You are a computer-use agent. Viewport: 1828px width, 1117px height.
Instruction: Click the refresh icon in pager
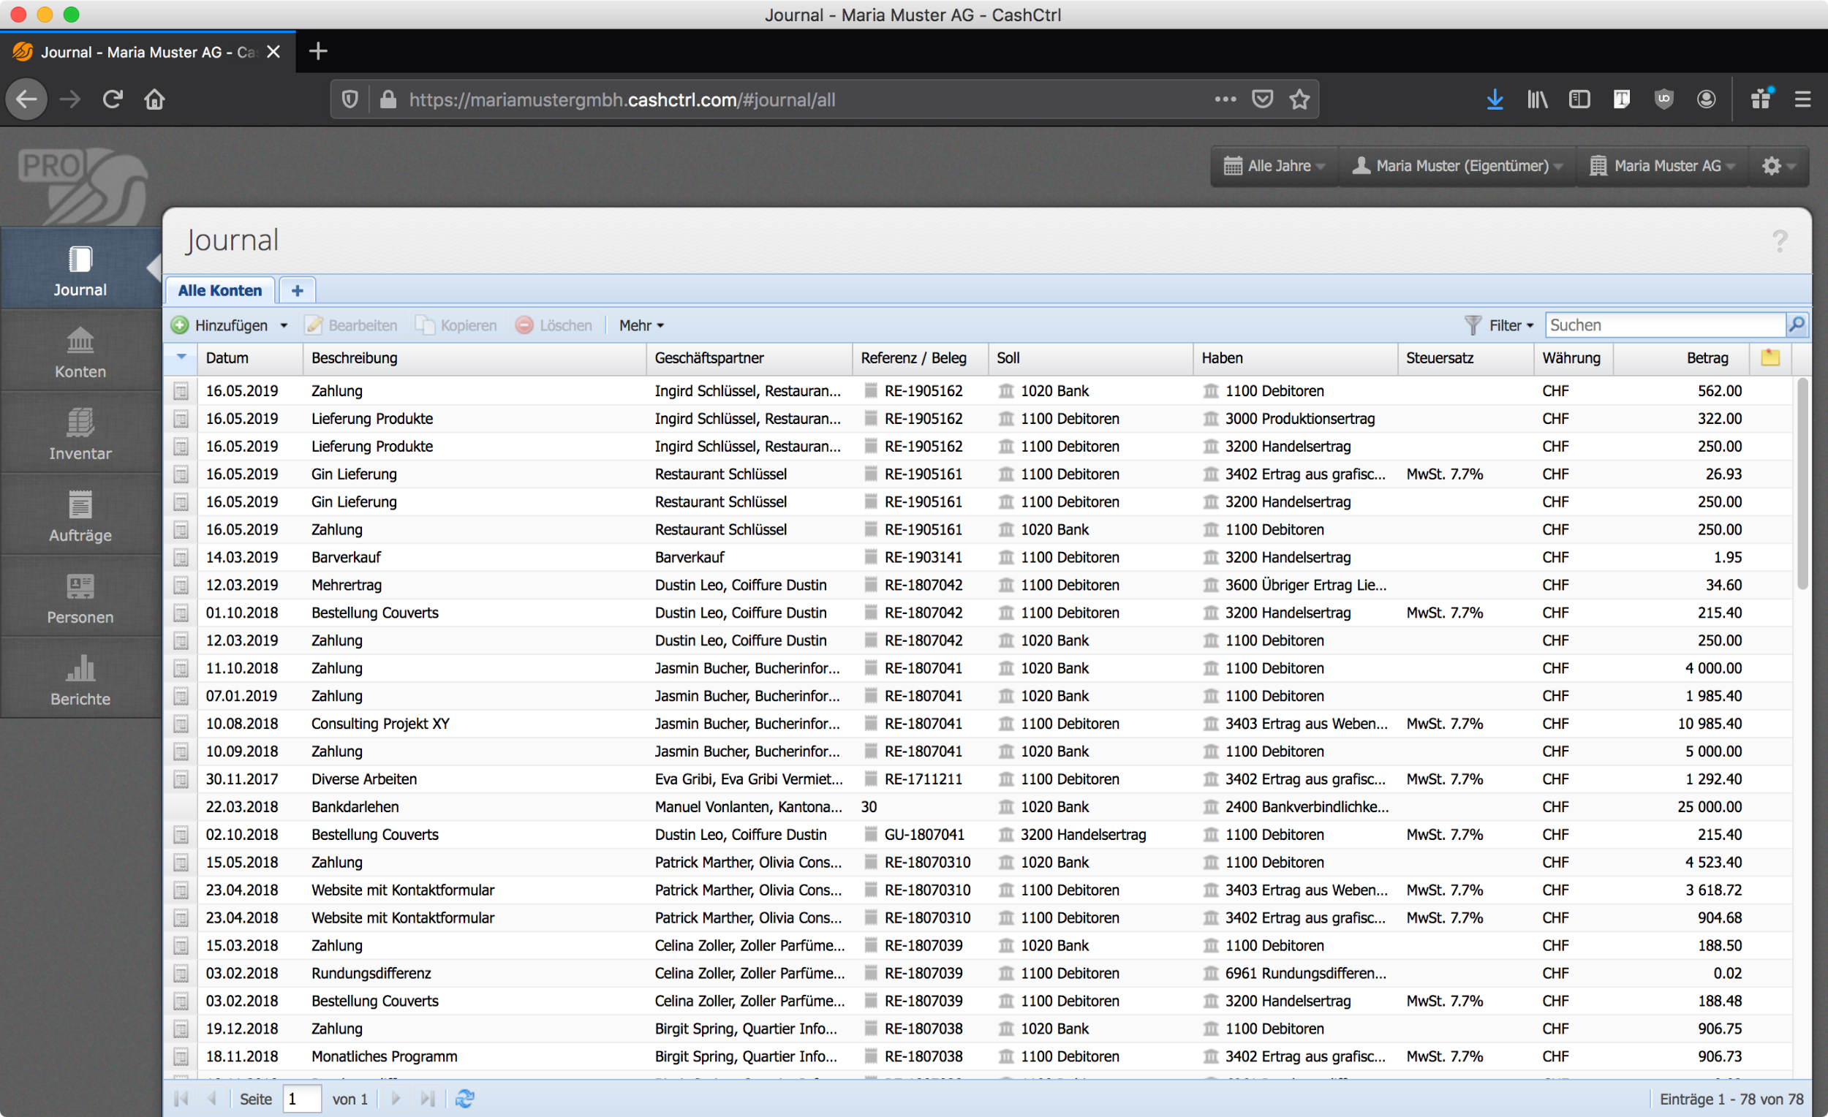click(x=465, y=1099)
